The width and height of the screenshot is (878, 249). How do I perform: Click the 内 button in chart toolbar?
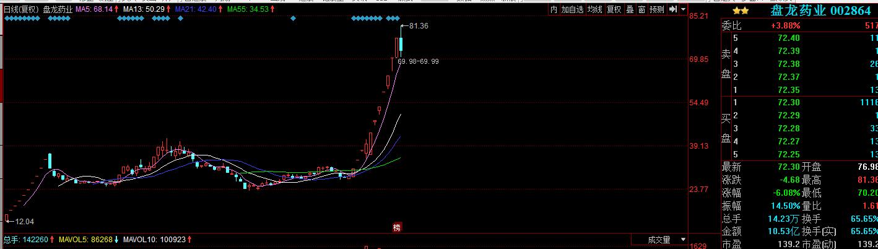554,9
